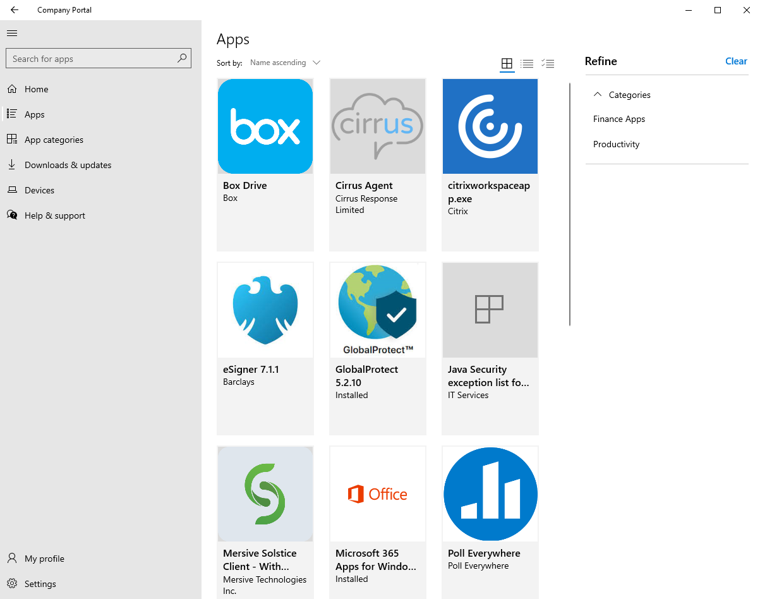Viewport: 760px width, 599px height.
Task: Open the Java Security placeholder icon
Action: pos(490,310)
